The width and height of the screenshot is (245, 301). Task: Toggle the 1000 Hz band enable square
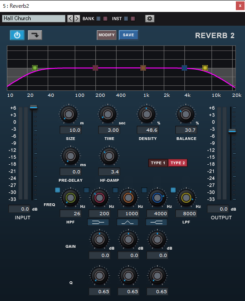(116, 190)
